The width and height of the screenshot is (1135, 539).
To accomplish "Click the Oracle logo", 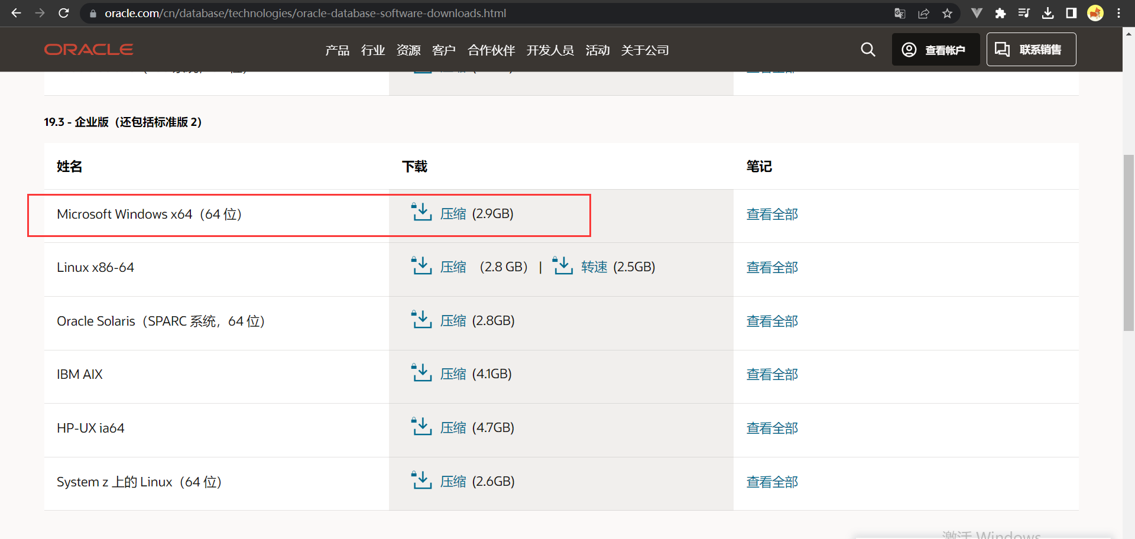I will point(89,50).
